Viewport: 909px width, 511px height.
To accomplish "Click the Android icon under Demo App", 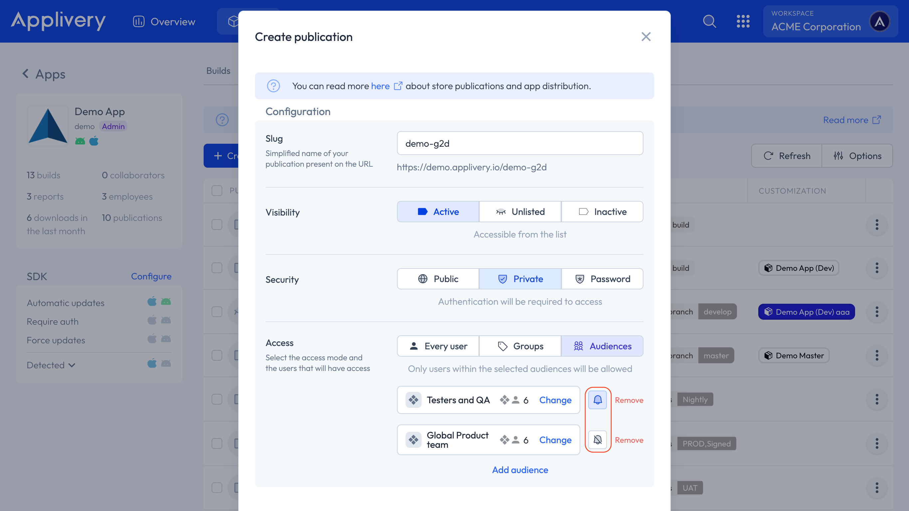I will pyautogui.click(x=80, y=141).
